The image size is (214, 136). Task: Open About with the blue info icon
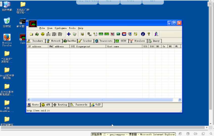pos(143,34)
